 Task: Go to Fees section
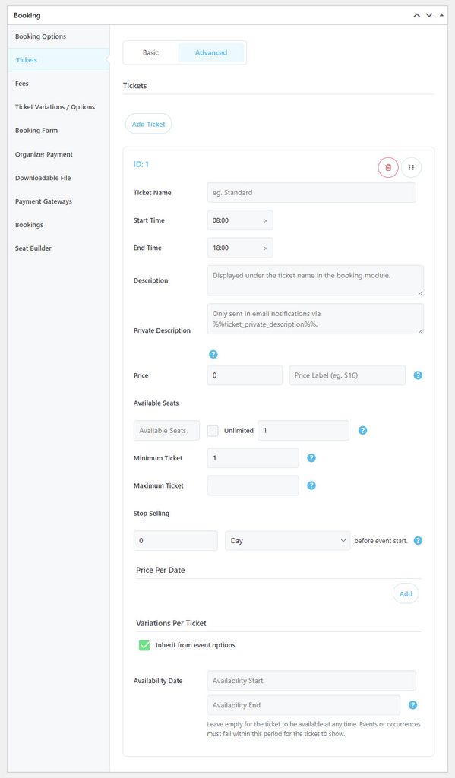[x=58, y=84]
